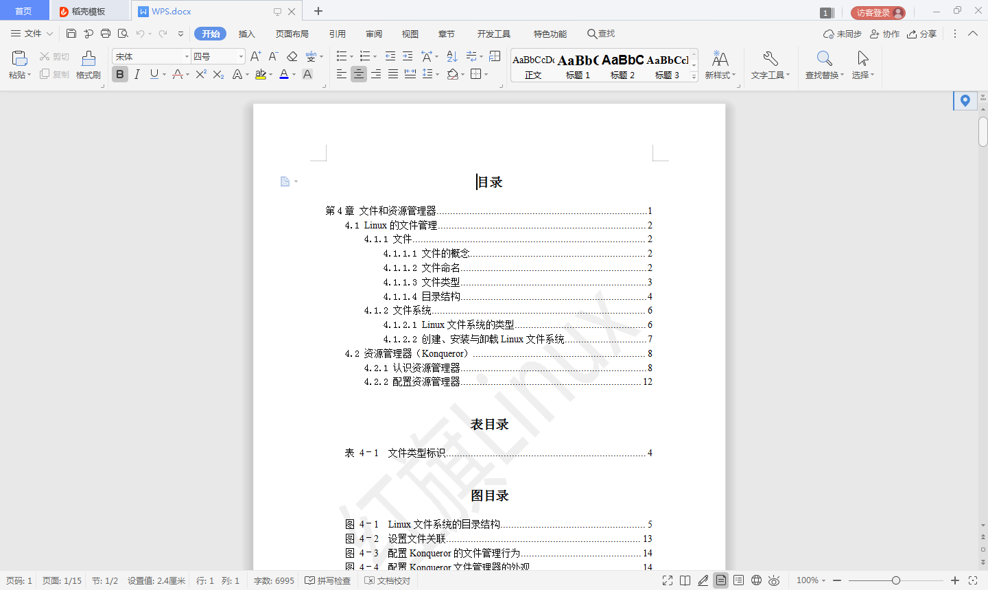The image size is (988, 590).
Task: Open Print Preview from quick toolbar
Action: (123, 33)
